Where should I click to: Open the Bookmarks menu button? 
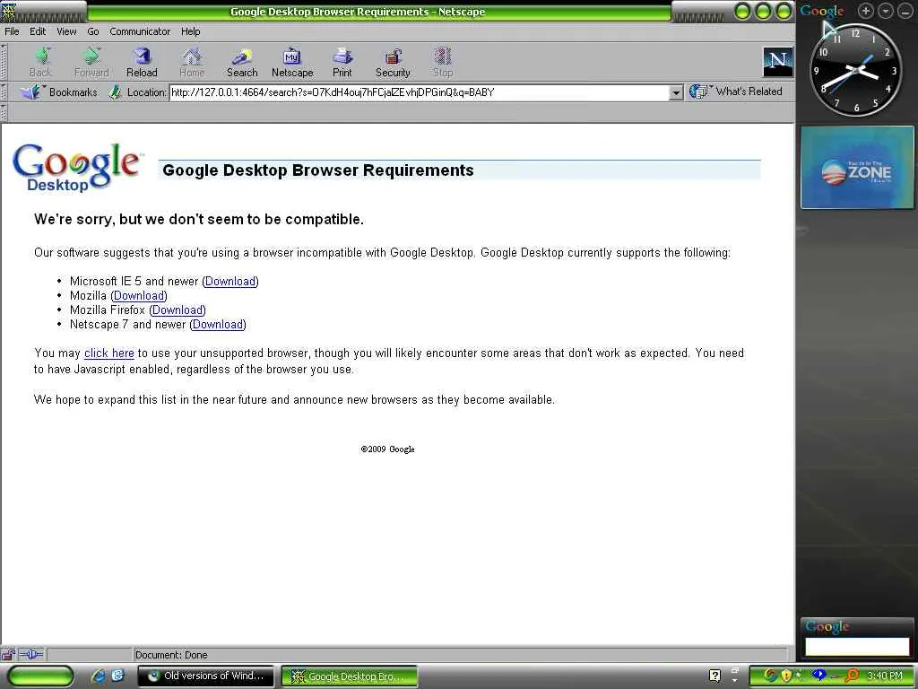(58, 92)
